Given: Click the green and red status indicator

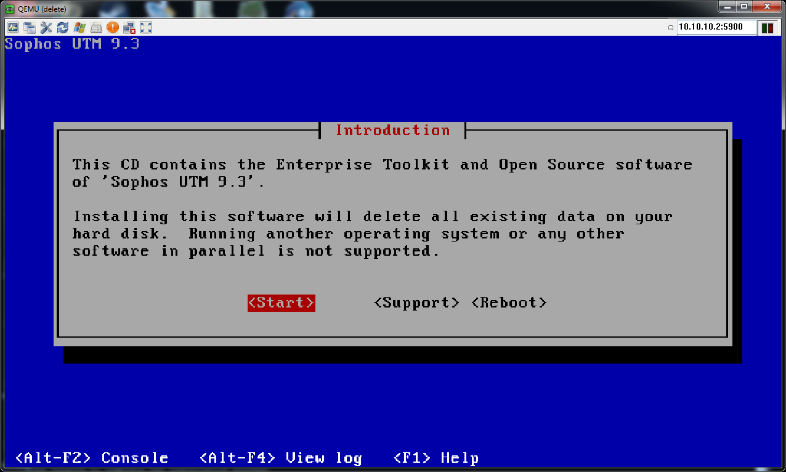Looking at the screenshot, I should point(768,28).
